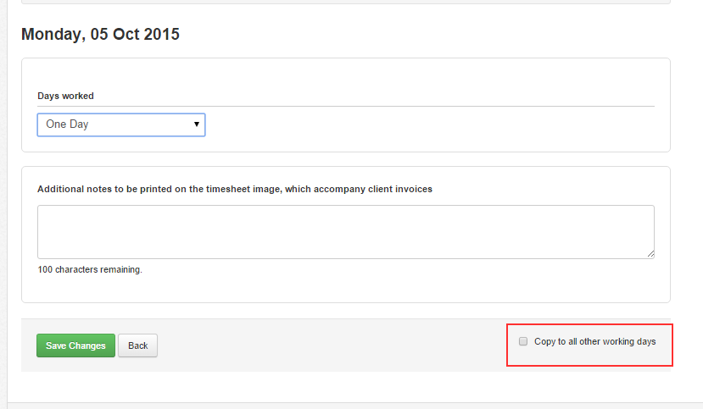The height and width of the screenshot is (409, 703).
Task: Click the divider line under Days worked
Action: coord(346,107)
